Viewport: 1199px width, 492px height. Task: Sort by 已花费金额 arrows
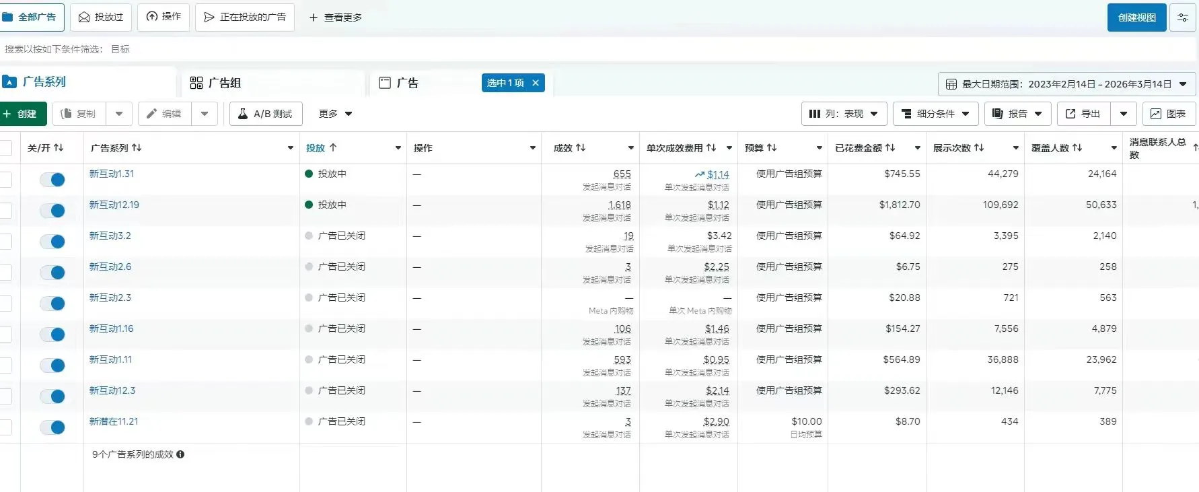[890, 148]
